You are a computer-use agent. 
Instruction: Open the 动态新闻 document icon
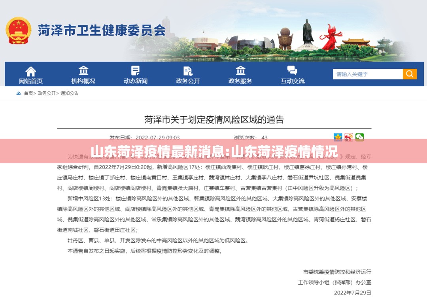point(135,70)
